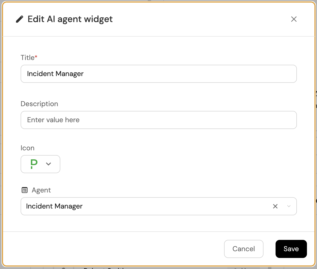Click the Title field label

(27, 58)
